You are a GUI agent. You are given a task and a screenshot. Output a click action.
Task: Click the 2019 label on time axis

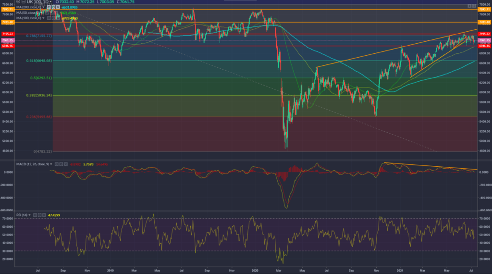click(110, 270)
